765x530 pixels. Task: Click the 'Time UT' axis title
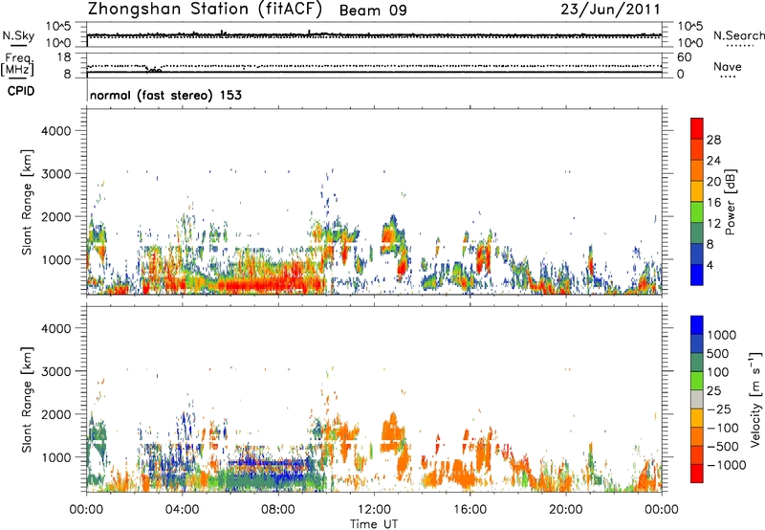click(374, 523)
